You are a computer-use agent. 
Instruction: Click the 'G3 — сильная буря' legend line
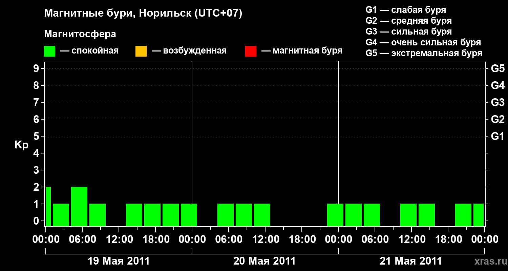coord(409,32)
